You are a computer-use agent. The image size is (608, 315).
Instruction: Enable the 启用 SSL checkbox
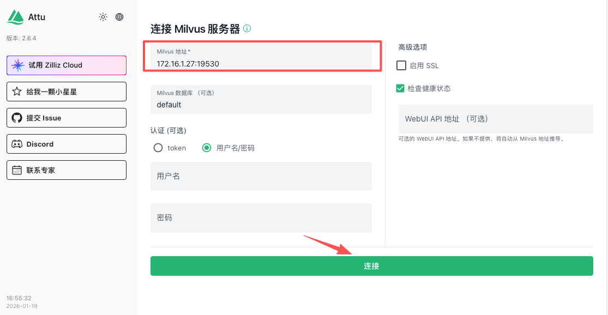click(x=401, y=66)
